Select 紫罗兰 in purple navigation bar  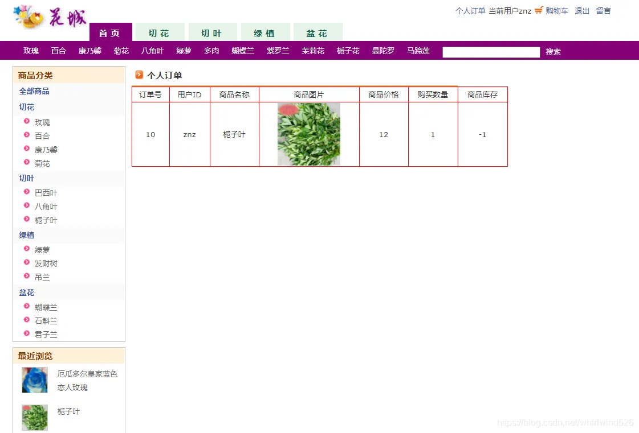coord(278,51)
